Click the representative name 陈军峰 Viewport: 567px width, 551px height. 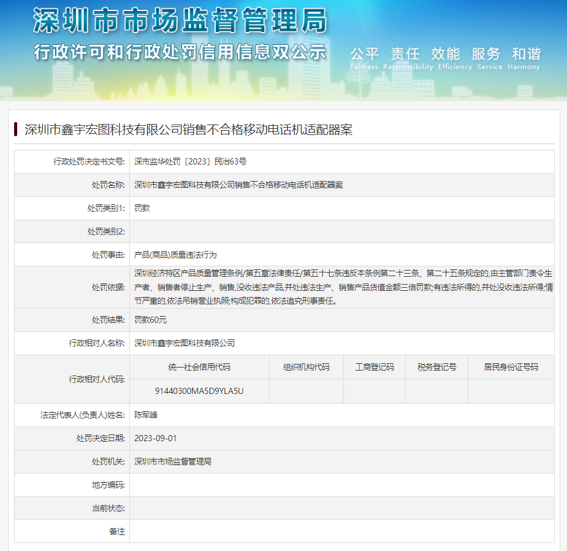click(x=146, y=415)
